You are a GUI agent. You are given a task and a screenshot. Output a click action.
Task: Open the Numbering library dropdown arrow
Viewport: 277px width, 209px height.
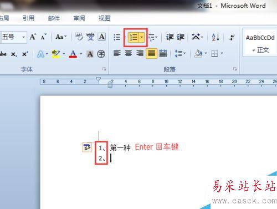142,37
